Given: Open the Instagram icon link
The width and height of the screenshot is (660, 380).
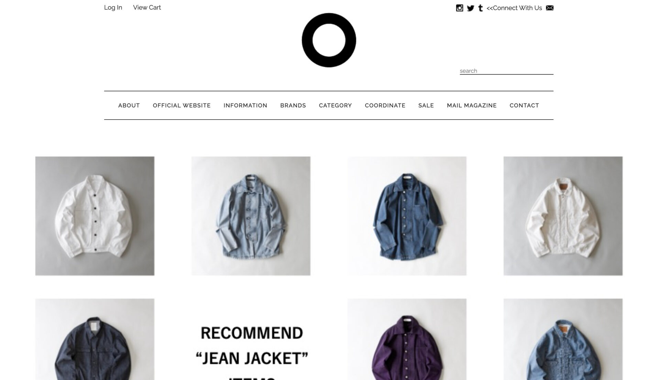Looking at the screenshot, I should click(460, 8).
